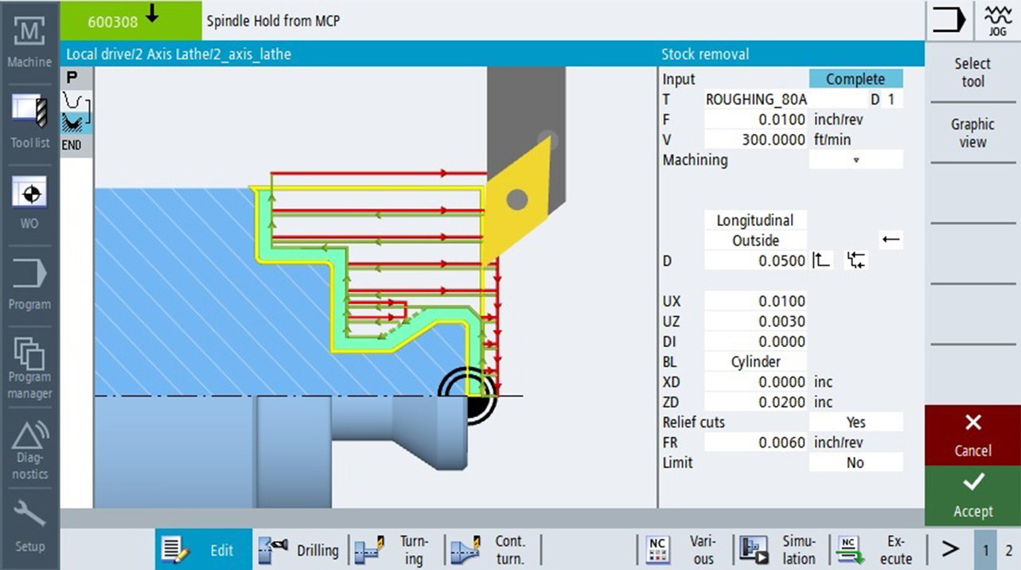The height and width of the screenshot is (570, 1021).
Task: Open the Machining type dropdown
Action: (855, 160)
